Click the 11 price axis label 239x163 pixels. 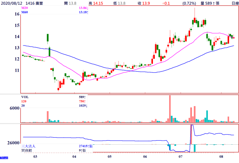17,70
